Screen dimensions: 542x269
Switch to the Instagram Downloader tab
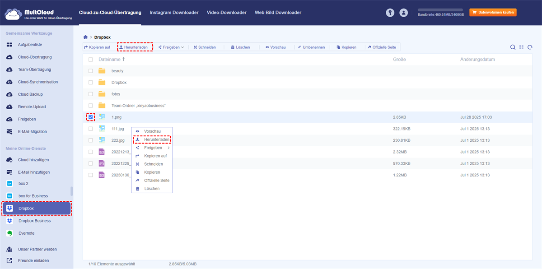tap(174, 13)
